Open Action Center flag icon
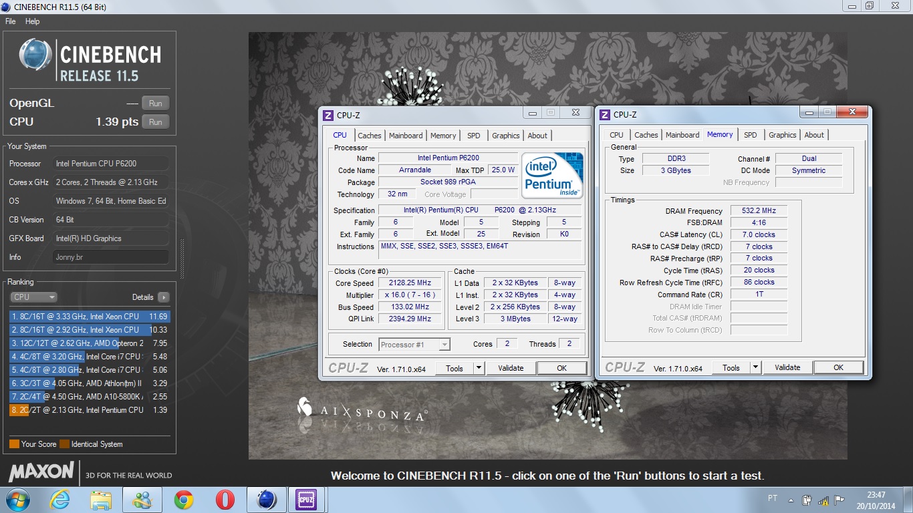 pyautogui.click(x=839, y=500)
